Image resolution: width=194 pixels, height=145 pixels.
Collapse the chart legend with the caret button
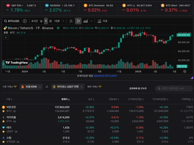click(6, 38)
